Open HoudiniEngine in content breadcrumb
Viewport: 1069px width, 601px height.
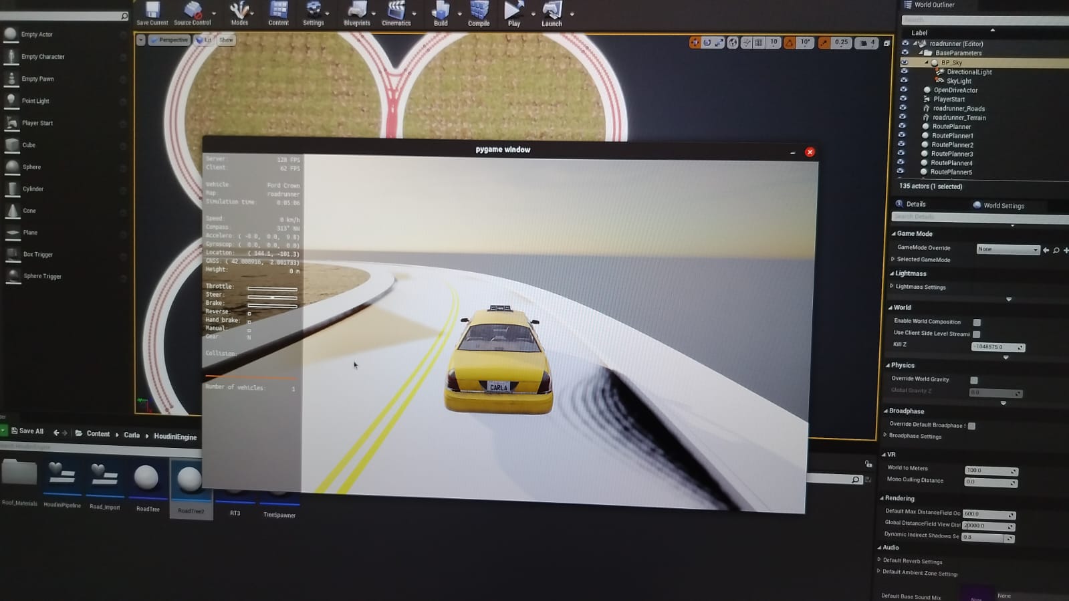coord(175,437)
